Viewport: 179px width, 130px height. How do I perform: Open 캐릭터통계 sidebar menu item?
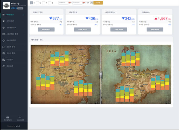[10, 21]
